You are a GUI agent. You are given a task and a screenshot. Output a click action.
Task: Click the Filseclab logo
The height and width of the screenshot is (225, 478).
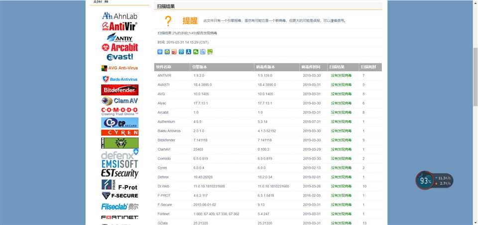point(120,207)
